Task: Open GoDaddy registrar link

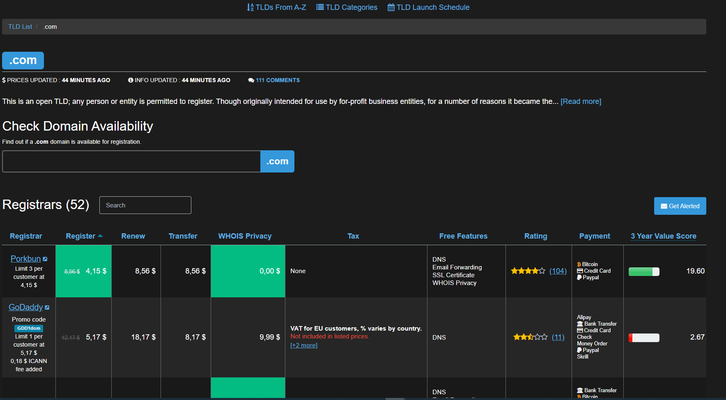Action: pos(25,307)
